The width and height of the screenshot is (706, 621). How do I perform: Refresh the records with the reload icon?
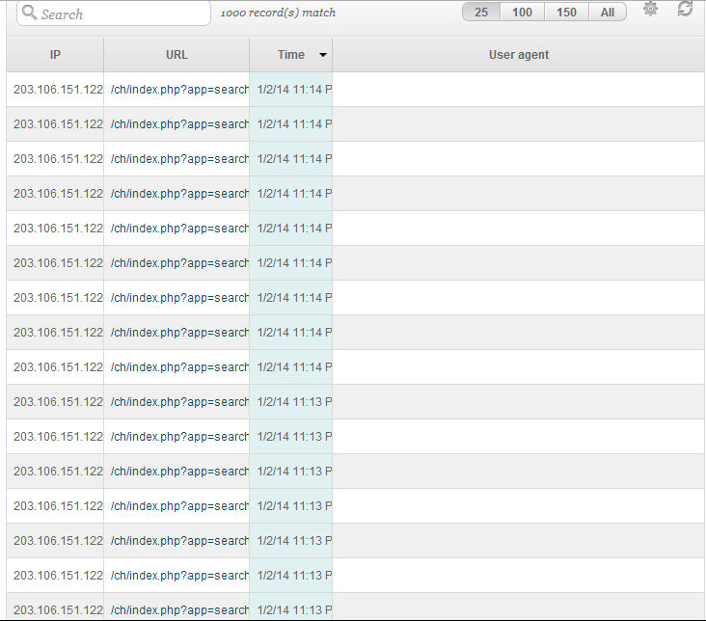click(685, 10)
